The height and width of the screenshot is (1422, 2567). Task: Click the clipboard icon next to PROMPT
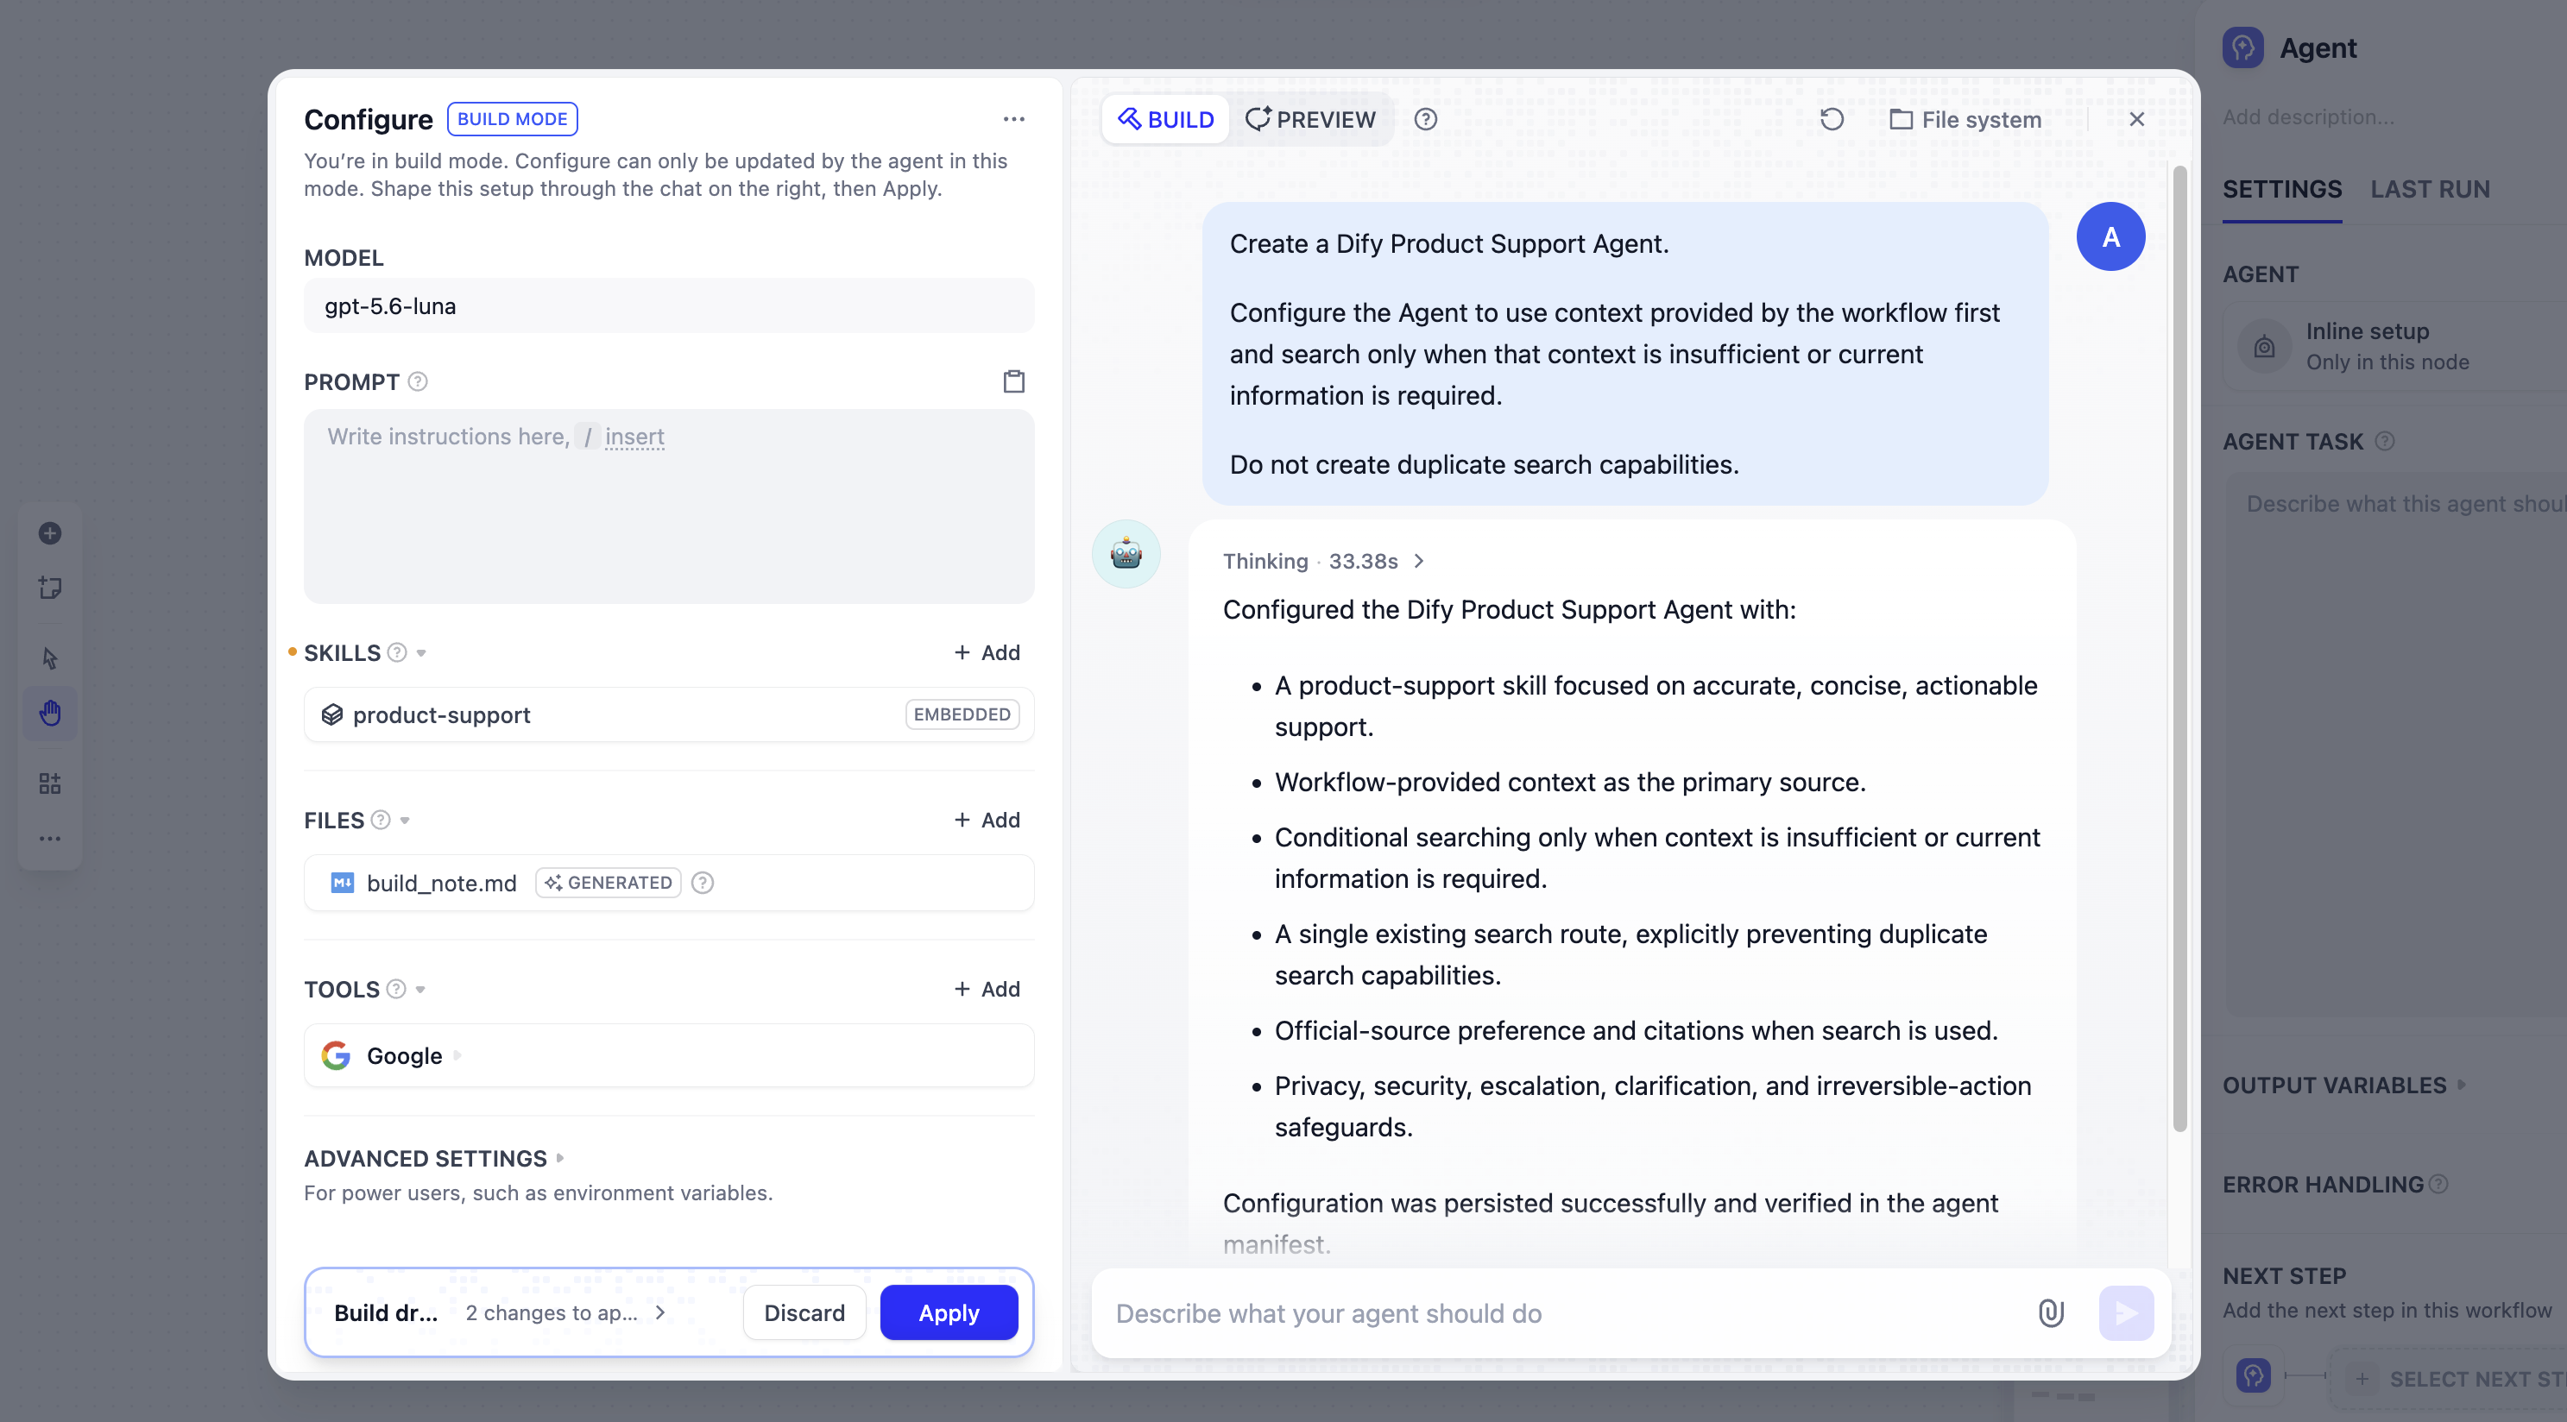point(1013,381)
